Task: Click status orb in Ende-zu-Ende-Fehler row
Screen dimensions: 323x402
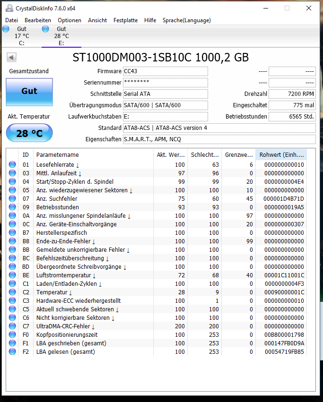Action: click(12, 241)
